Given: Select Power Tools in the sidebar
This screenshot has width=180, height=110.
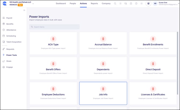Looking at the screenshot, I should (12, 55).
